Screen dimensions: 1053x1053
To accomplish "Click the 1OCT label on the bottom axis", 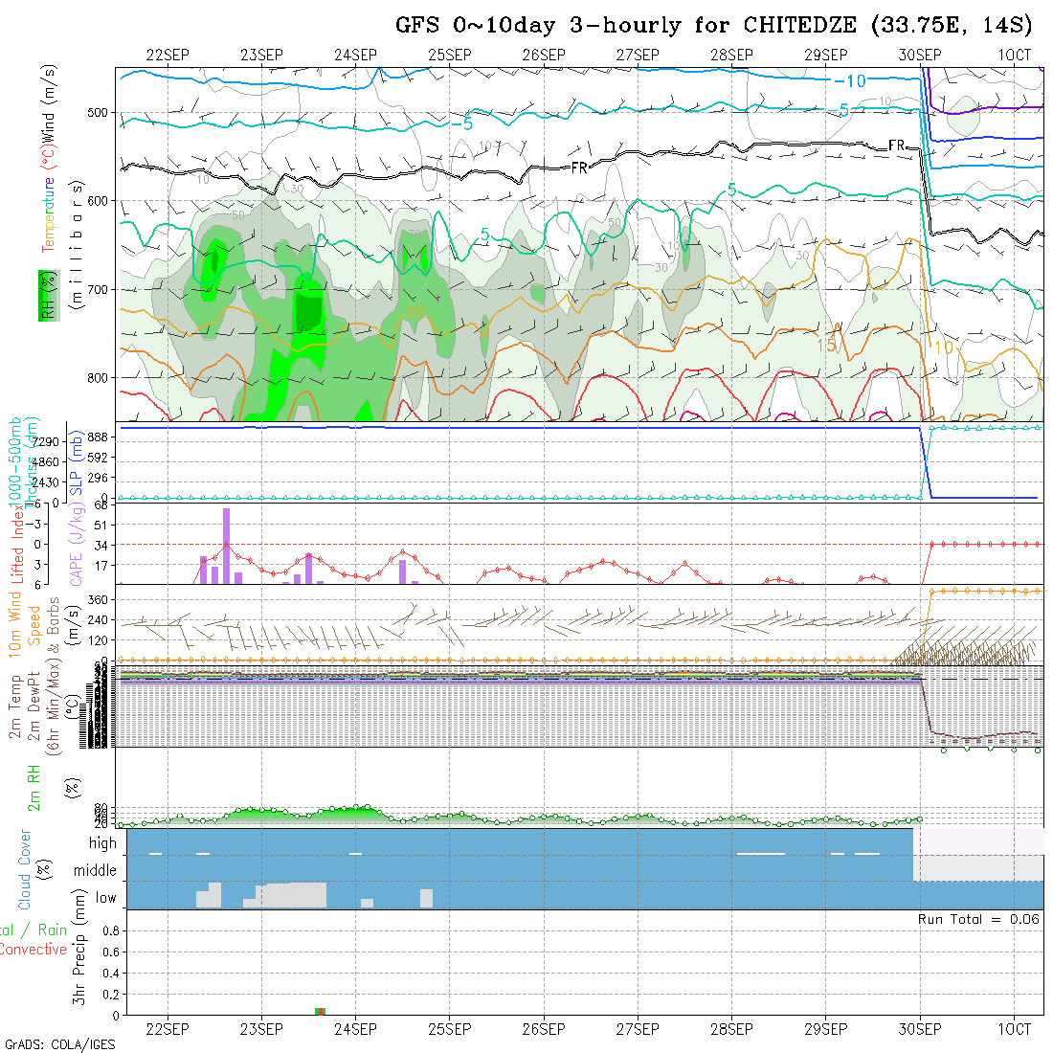I will pyautogui.click(x=1014, y=1029).
